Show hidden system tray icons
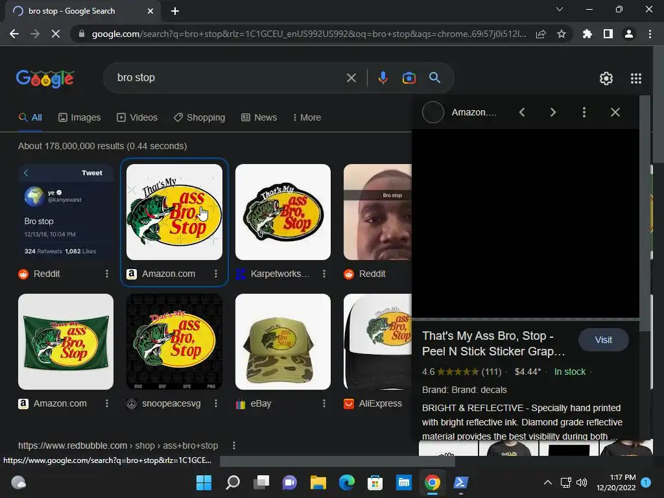The height and width of the screenshot is (498, 664). 547,482
